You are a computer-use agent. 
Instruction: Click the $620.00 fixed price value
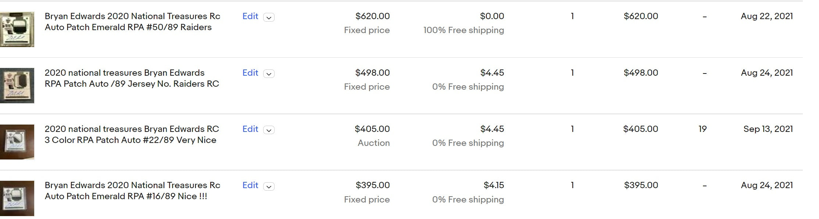[x=372, y=16]
